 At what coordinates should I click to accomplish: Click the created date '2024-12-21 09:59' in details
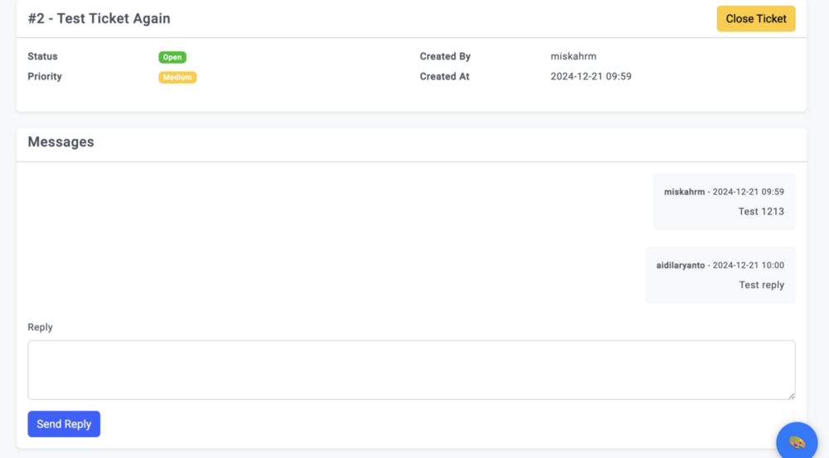(x=590, y=76)
